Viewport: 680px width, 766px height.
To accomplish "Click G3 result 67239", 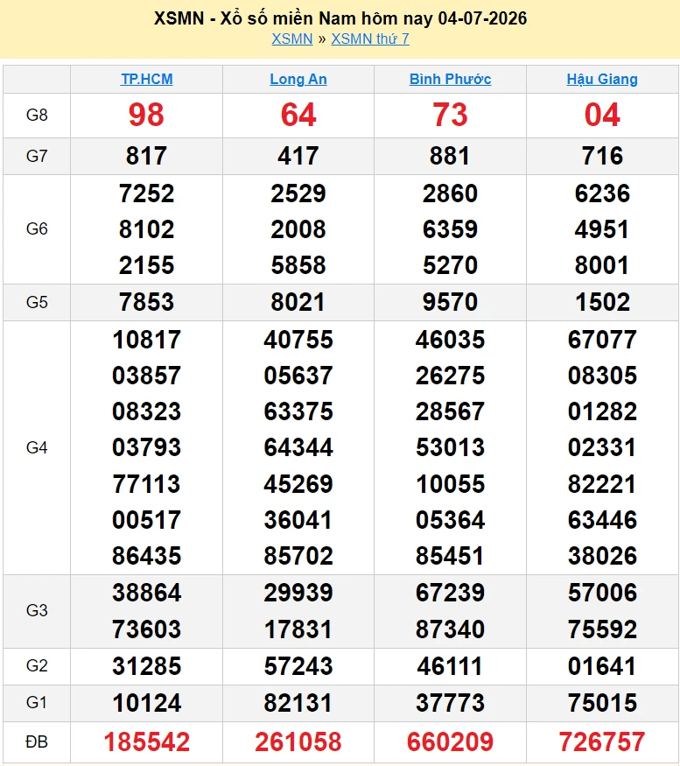I will [450, 593].
